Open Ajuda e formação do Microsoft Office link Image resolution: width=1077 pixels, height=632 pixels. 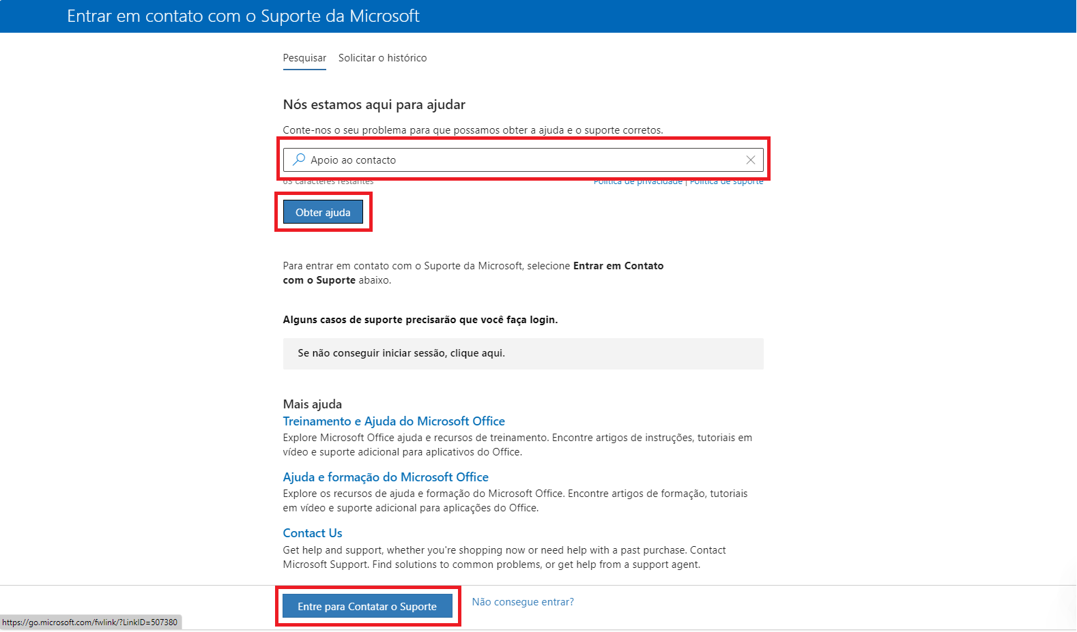click(386, 477)
